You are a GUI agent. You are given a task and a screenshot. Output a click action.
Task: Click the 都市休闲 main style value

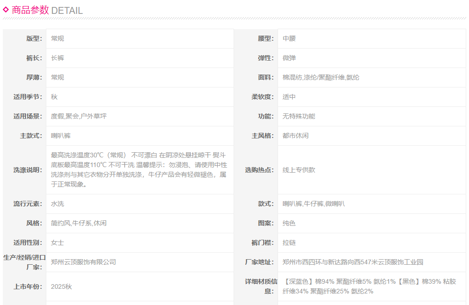296,136
